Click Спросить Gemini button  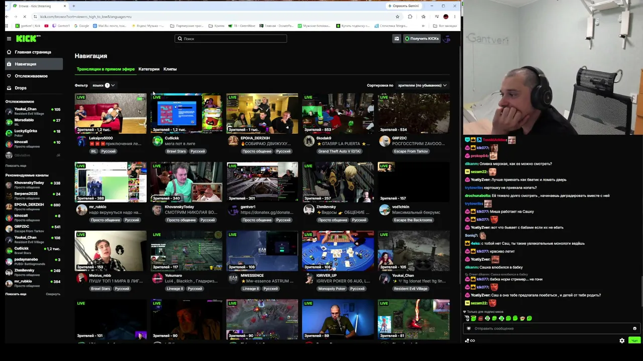coord(403,6)
